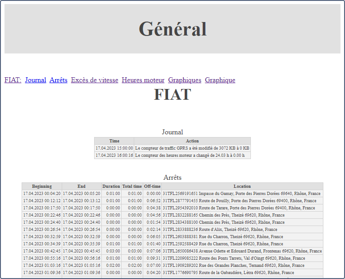This screenshot has width=345, height=279.
Task: Select beginning time 17.04.2023 00:12:12
Action: (42, 201)
